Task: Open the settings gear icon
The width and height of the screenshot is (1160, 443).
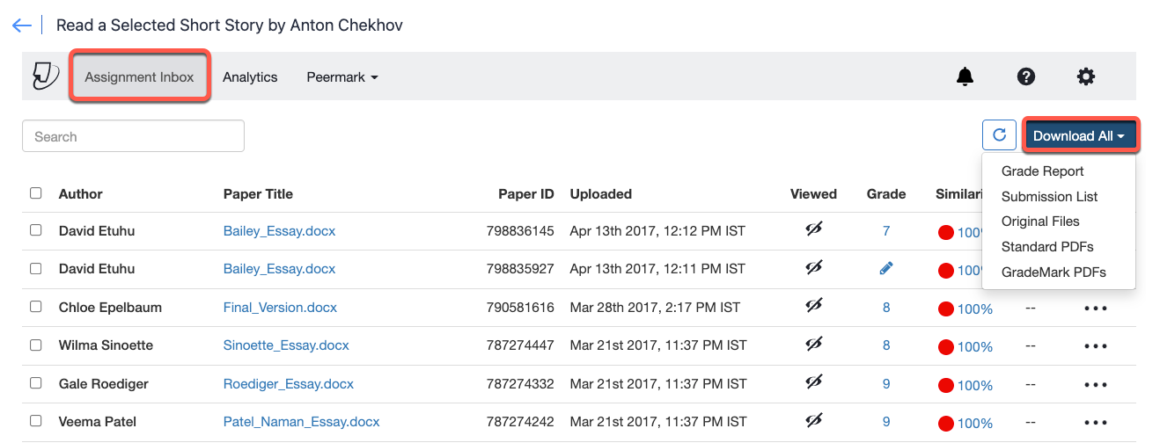Action: [1086, 77]
